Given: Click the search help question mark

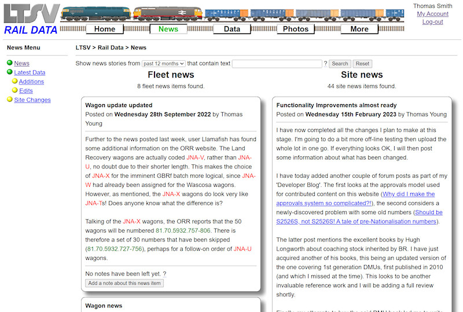Looking at the screenshot, I should (326, 64).
